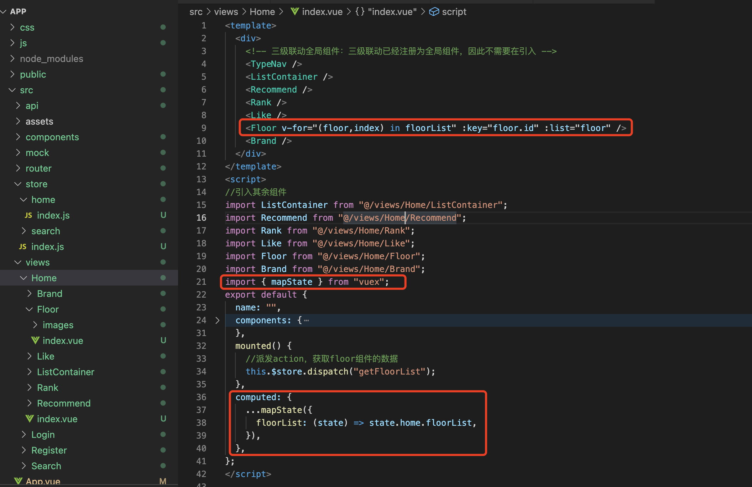Click the mapState import on line 21
752x487 pixels.
point(292,282)
